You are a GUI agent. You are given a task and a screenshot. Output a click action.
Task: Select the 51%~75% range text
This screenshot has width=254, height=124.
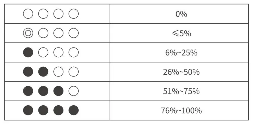[181, 91]
